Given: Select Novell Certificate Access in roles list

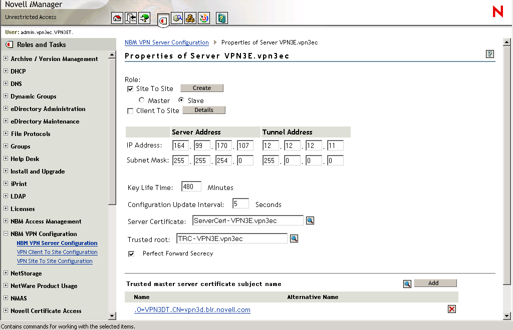Looking at the screenshot, I should tap(46, 311).
